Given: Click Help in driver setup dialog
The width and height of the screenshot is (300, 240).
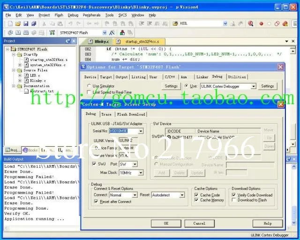Looking at the screenshot, I should click(x=268, y=223).
